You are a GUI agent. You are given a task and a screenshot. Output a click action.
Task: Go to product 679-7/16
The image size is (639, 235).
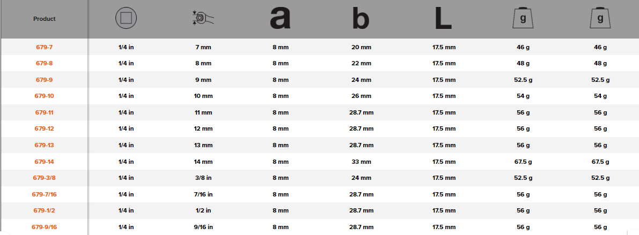coord(45,194)
